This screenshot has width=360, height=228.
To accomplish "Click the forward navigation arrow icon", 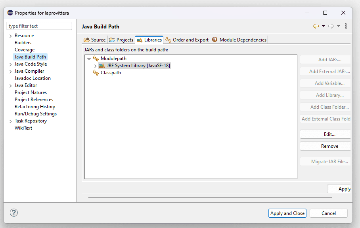I will [x=331, y=26].
